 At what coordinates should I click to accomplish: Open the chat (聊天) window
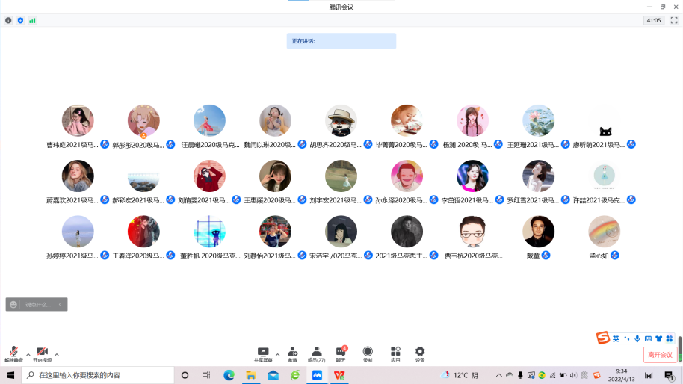point(341,353)
